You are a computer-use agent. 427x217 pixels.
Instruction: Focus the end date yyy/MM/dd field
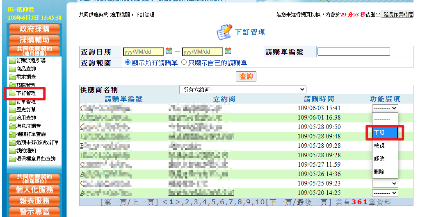tap(202, 52)
